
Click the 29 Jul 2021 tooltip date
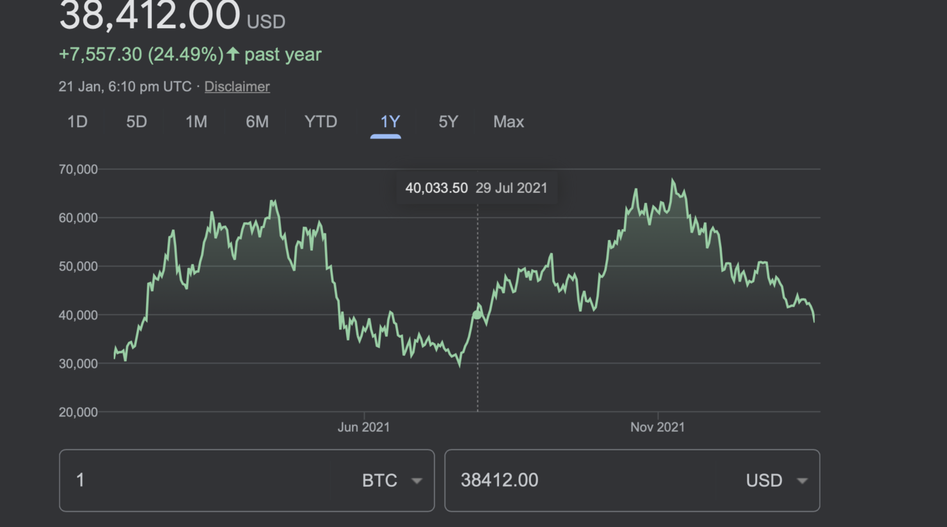511,188
